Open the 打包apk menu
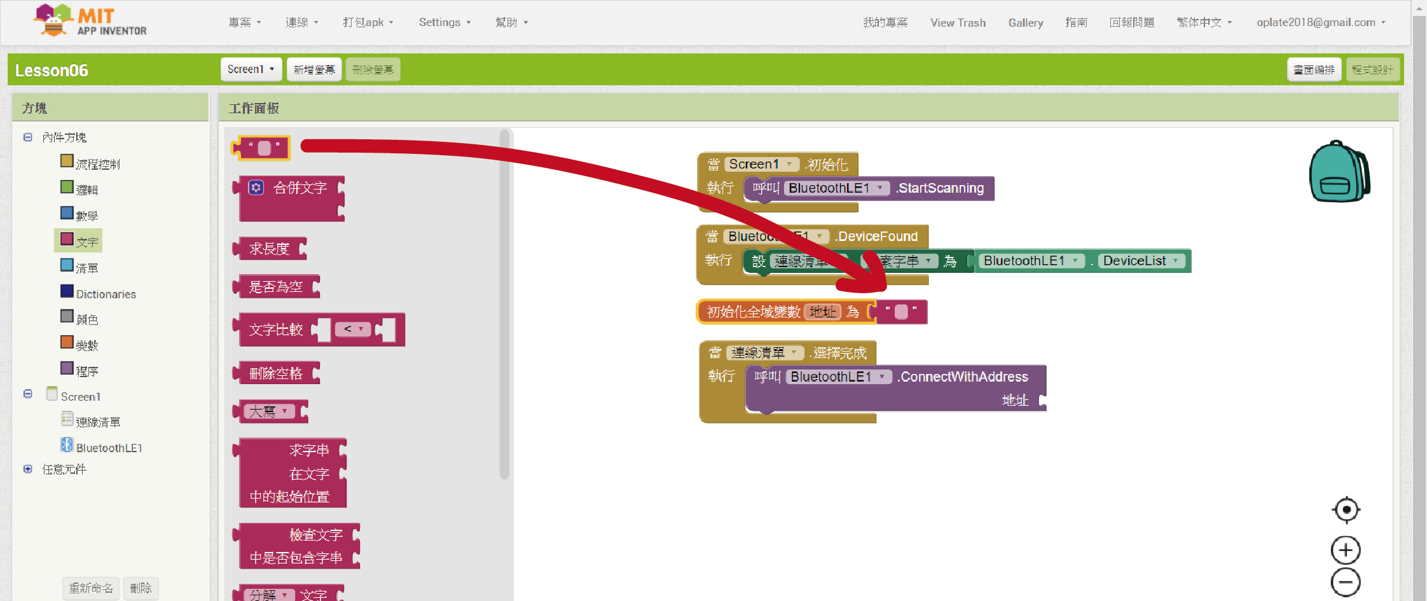The height and width of the screenshot is (601, 1427). tap(368, 22)
